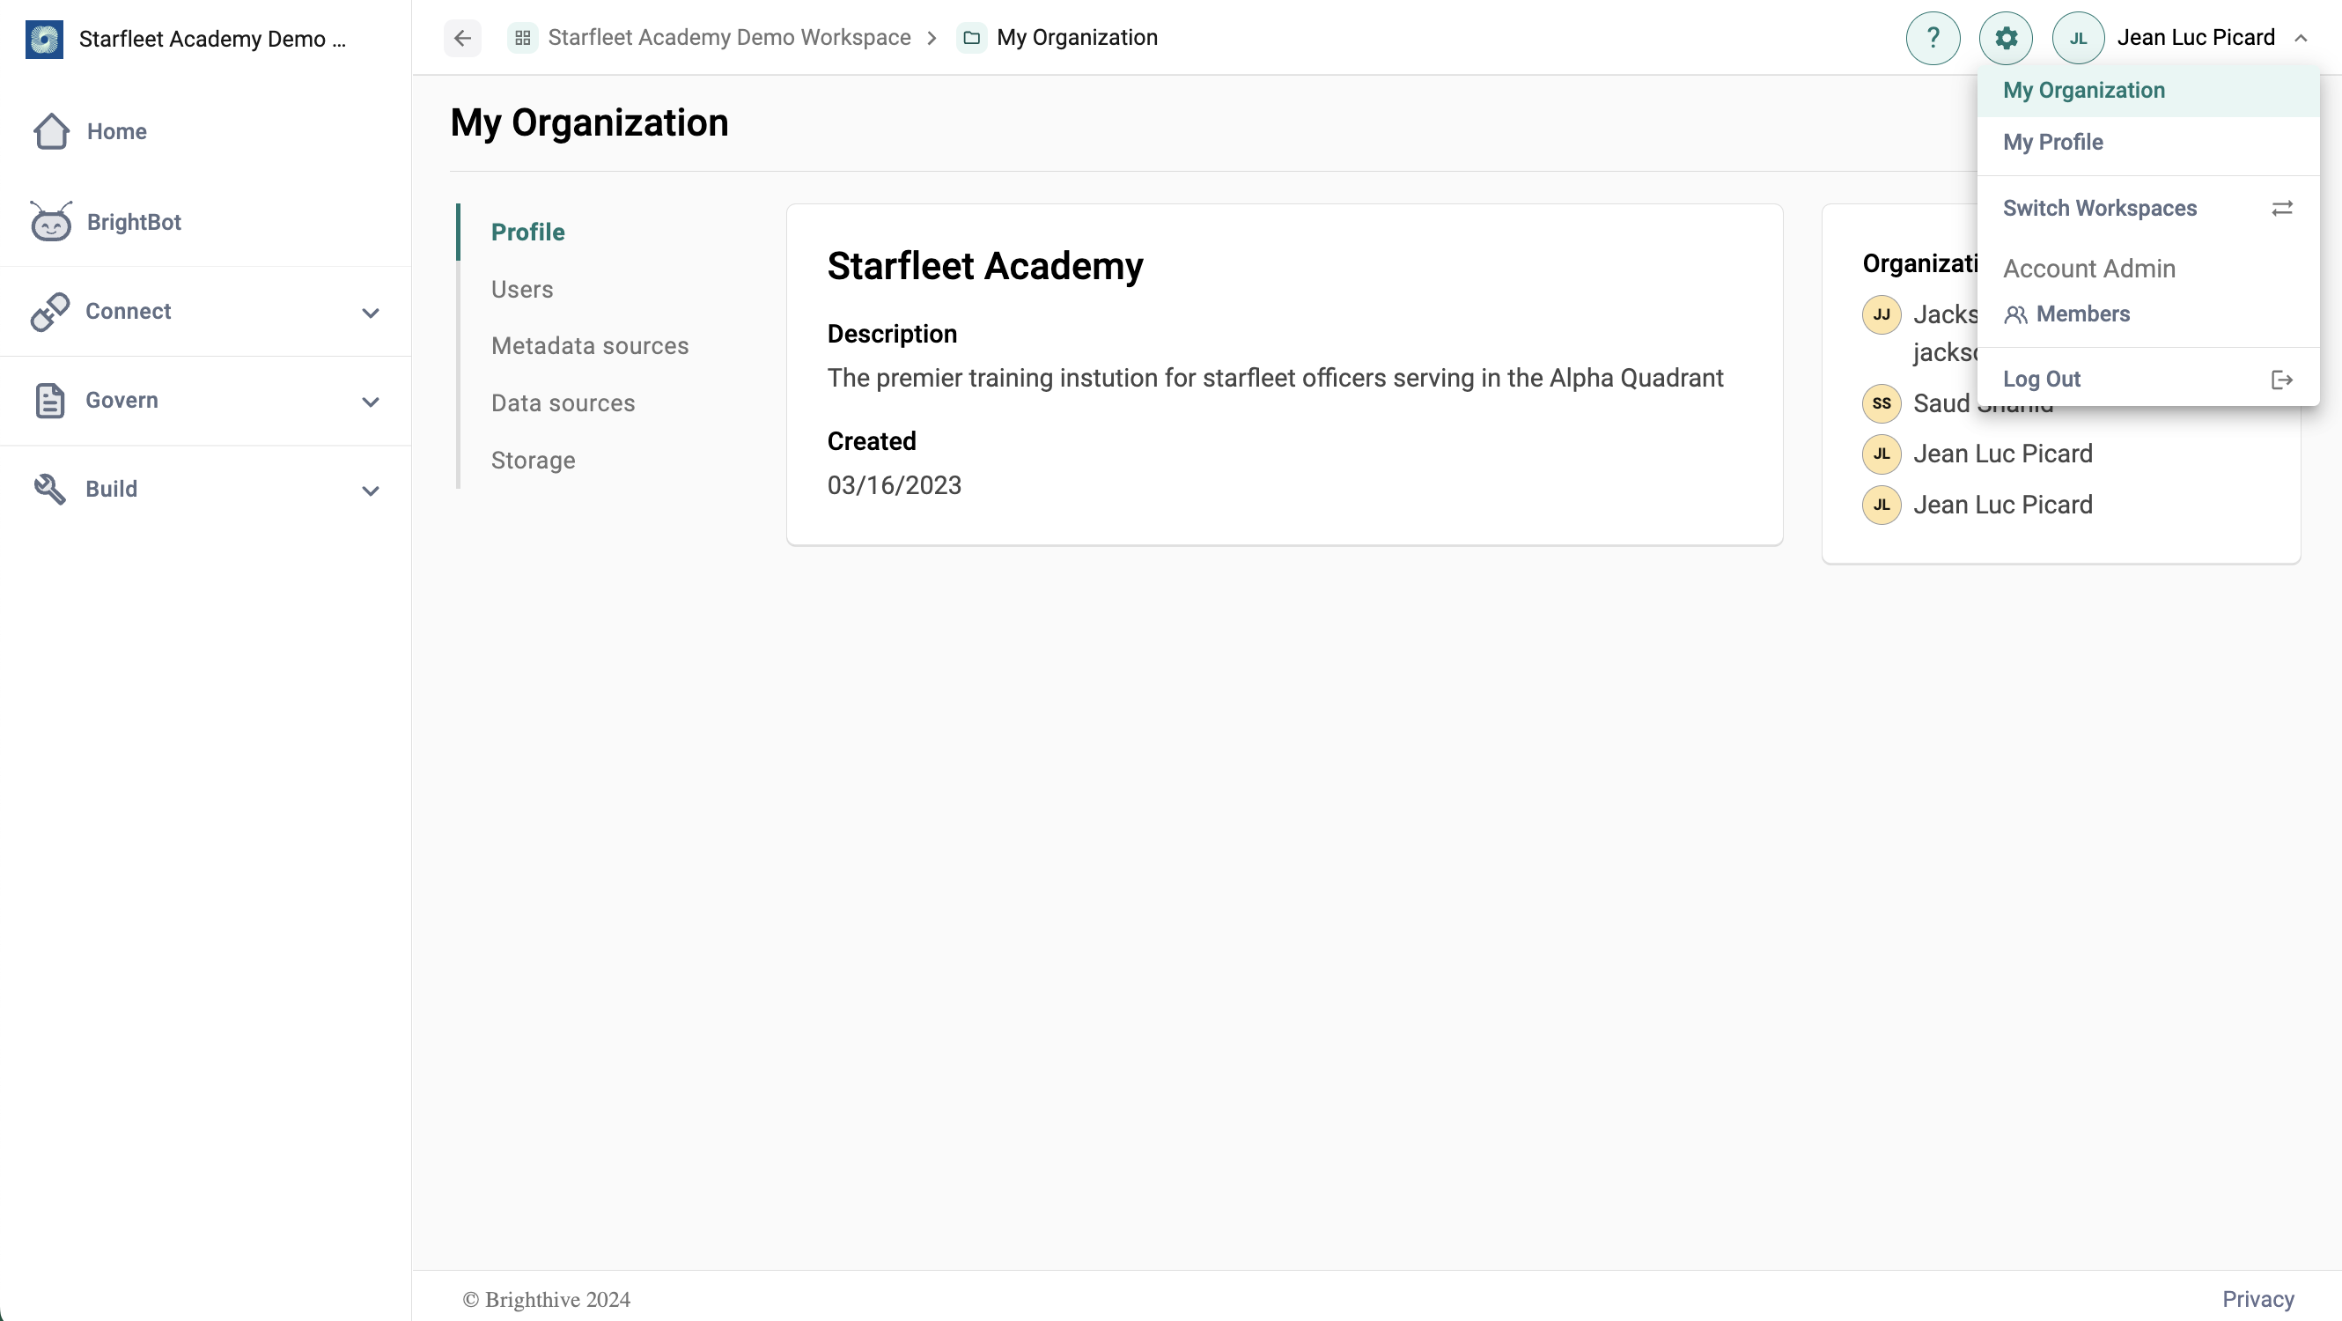This screenshot has width=2342, height=1321.
Task: Switch to the Profile tab
Action: (x=528, y=232)
